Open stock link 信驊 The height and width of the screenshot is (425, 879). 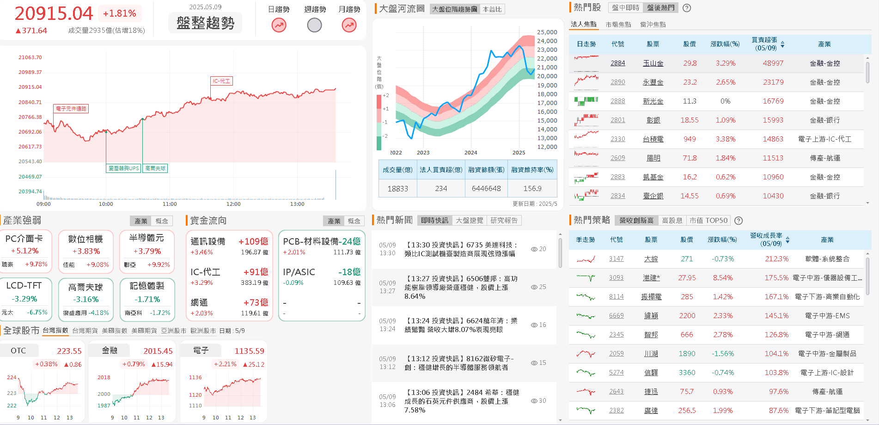tap(651, 373)
